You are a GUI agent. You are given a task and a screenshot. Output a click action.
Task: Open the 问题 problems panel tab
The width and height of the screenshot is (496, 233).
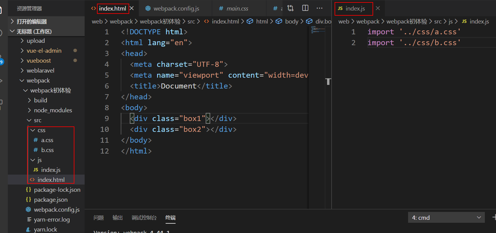pos(98,218)
